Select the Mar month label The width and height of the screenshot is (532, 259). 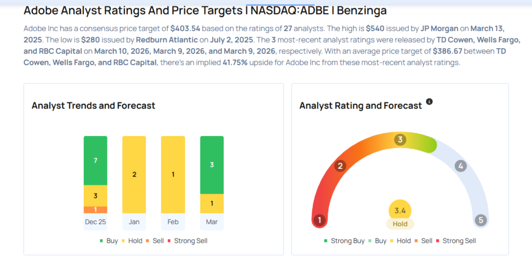point(211,222)
